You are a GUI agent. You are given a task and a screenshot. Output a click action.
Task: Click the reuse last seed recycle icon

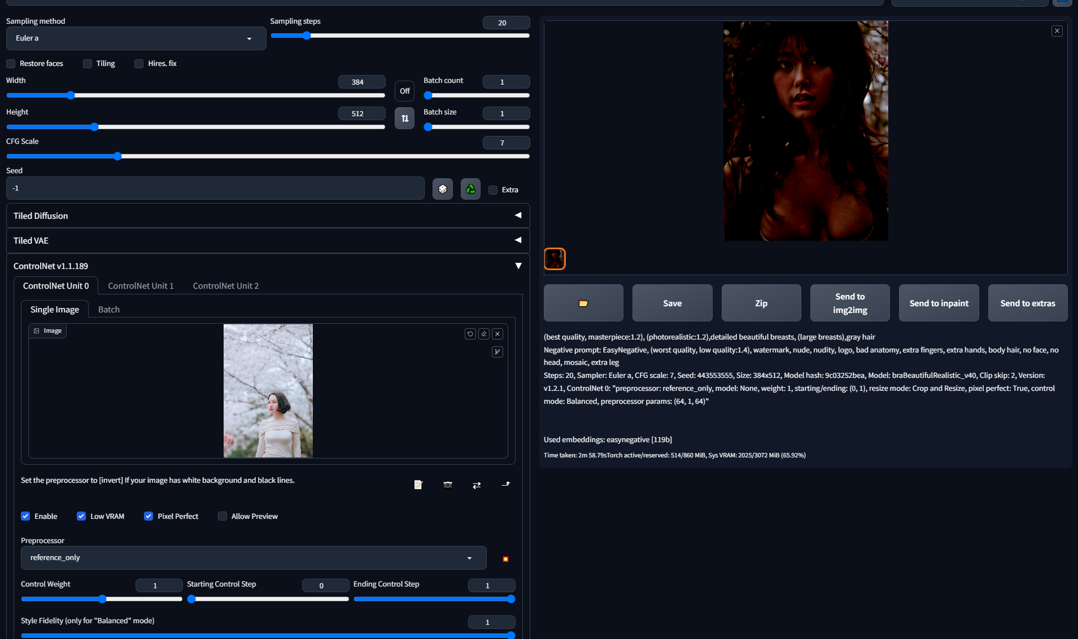point(470,188)
